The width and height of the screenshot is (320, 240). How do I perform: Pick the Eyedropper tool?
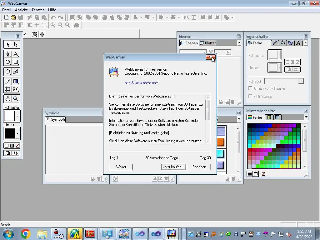point(8,81)
